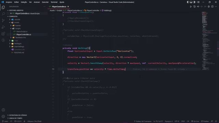Close the PlayerController.cs editor tab
Image resolution: width=219 pixels, height=123 pixels.
pos(68,6)
